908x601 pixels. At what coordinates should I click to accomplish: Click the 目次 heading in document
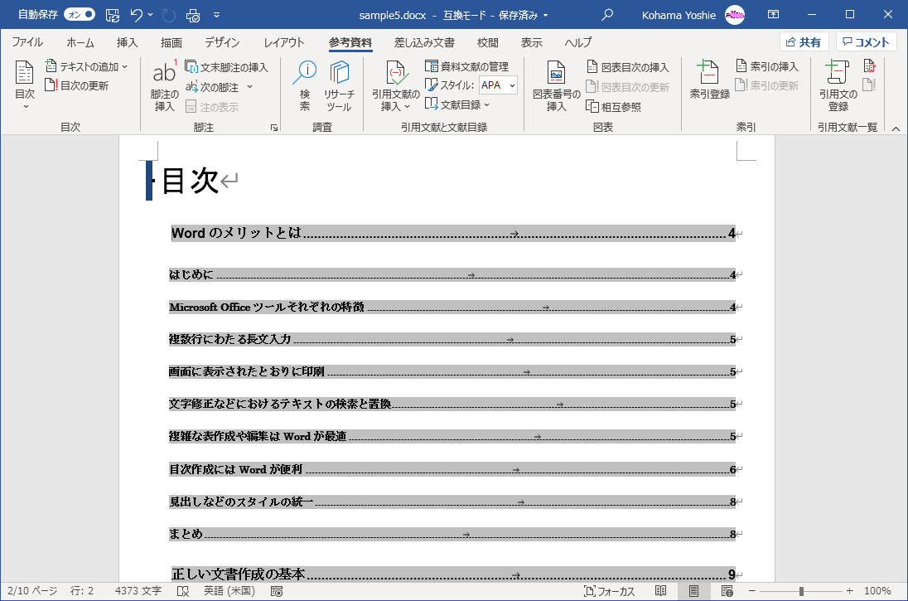tap(190, 180)
